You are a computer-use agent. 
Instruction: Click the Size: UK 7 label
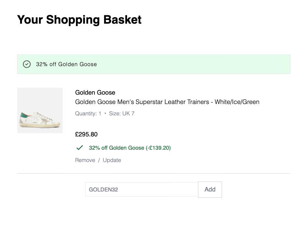point(122,113)
